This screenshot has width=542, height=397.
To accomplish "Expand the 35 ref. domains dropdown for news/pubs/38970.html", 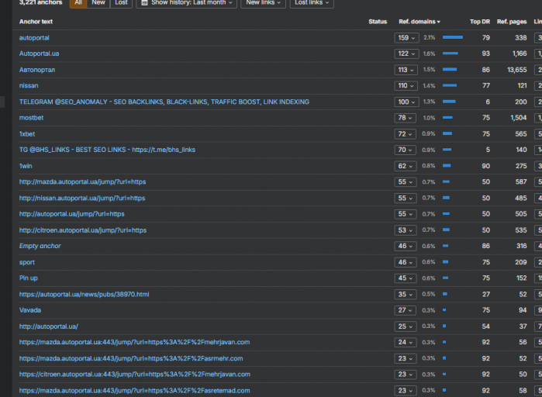I will (x=406, y=295).
